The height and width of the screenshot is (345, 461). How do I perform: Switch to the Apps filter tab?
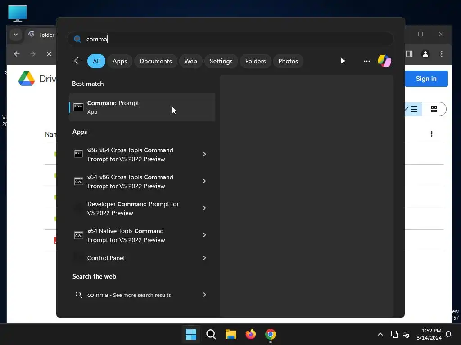click(x=120, y=61)
